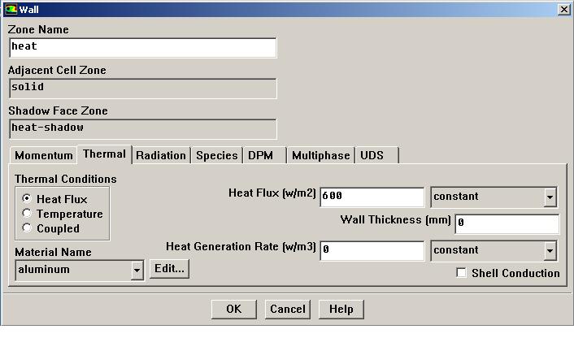Click the Zone Name text field
Viewport: 574px width, 351px height.
coord(142,47)
